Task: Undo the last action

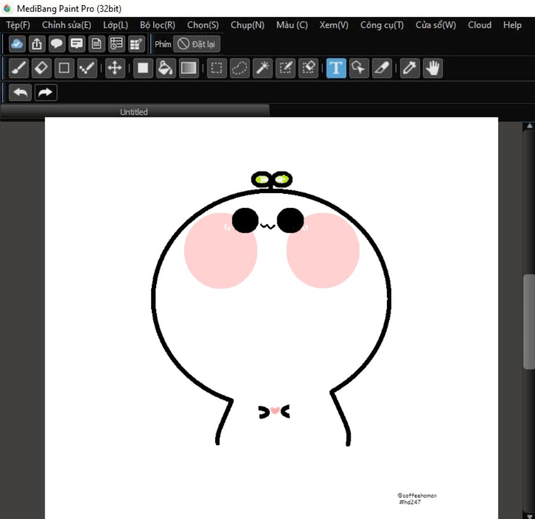Action: (x=20, y=93)
